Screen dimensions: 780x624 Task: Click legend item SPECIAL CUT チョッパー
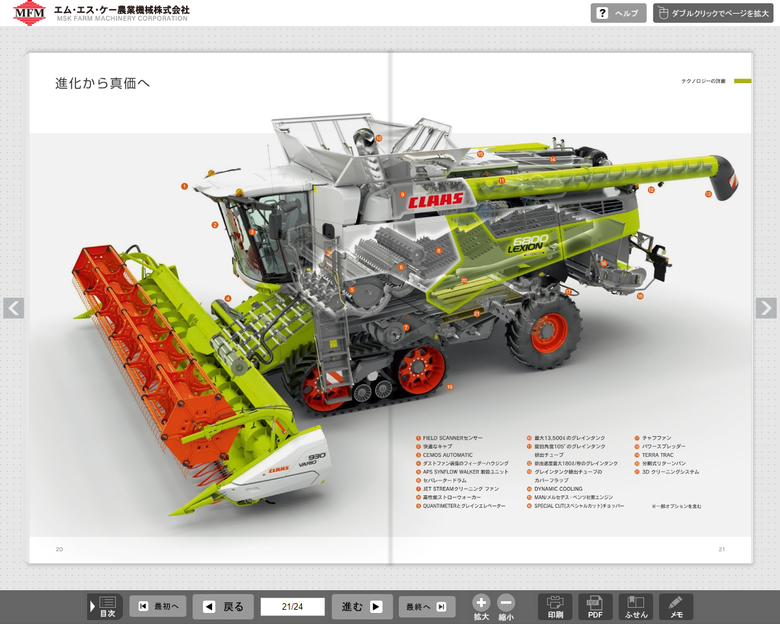coord(576,506)
